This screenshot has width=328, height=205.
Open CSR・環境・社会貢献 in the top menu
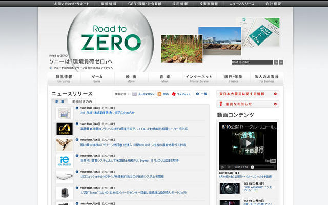[145, 4]
